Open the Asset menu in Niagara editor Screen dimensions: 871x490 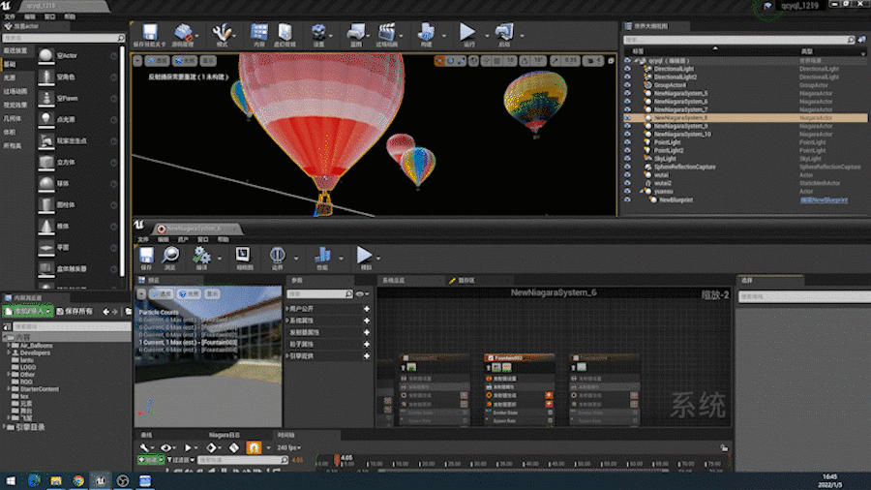[183, 239]
